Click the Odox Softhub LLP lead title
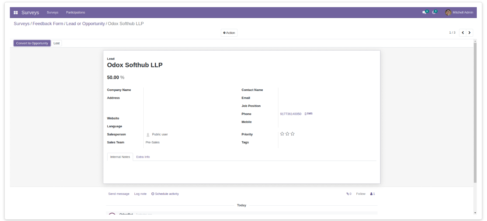 pos(135,65)
